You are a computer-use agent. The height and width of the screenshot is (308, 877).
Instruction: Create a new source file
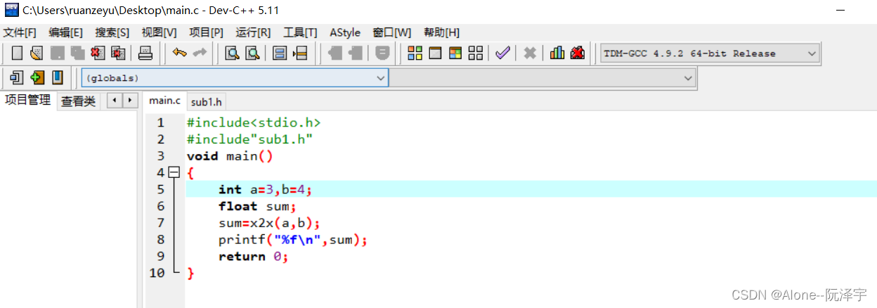[x=17, y=53]
